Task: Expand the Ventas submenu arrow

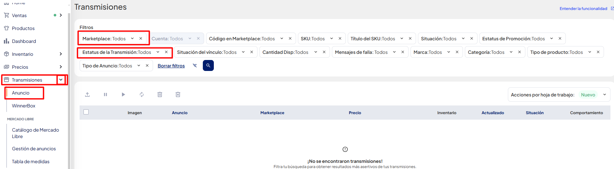Action: pos(61,15)
